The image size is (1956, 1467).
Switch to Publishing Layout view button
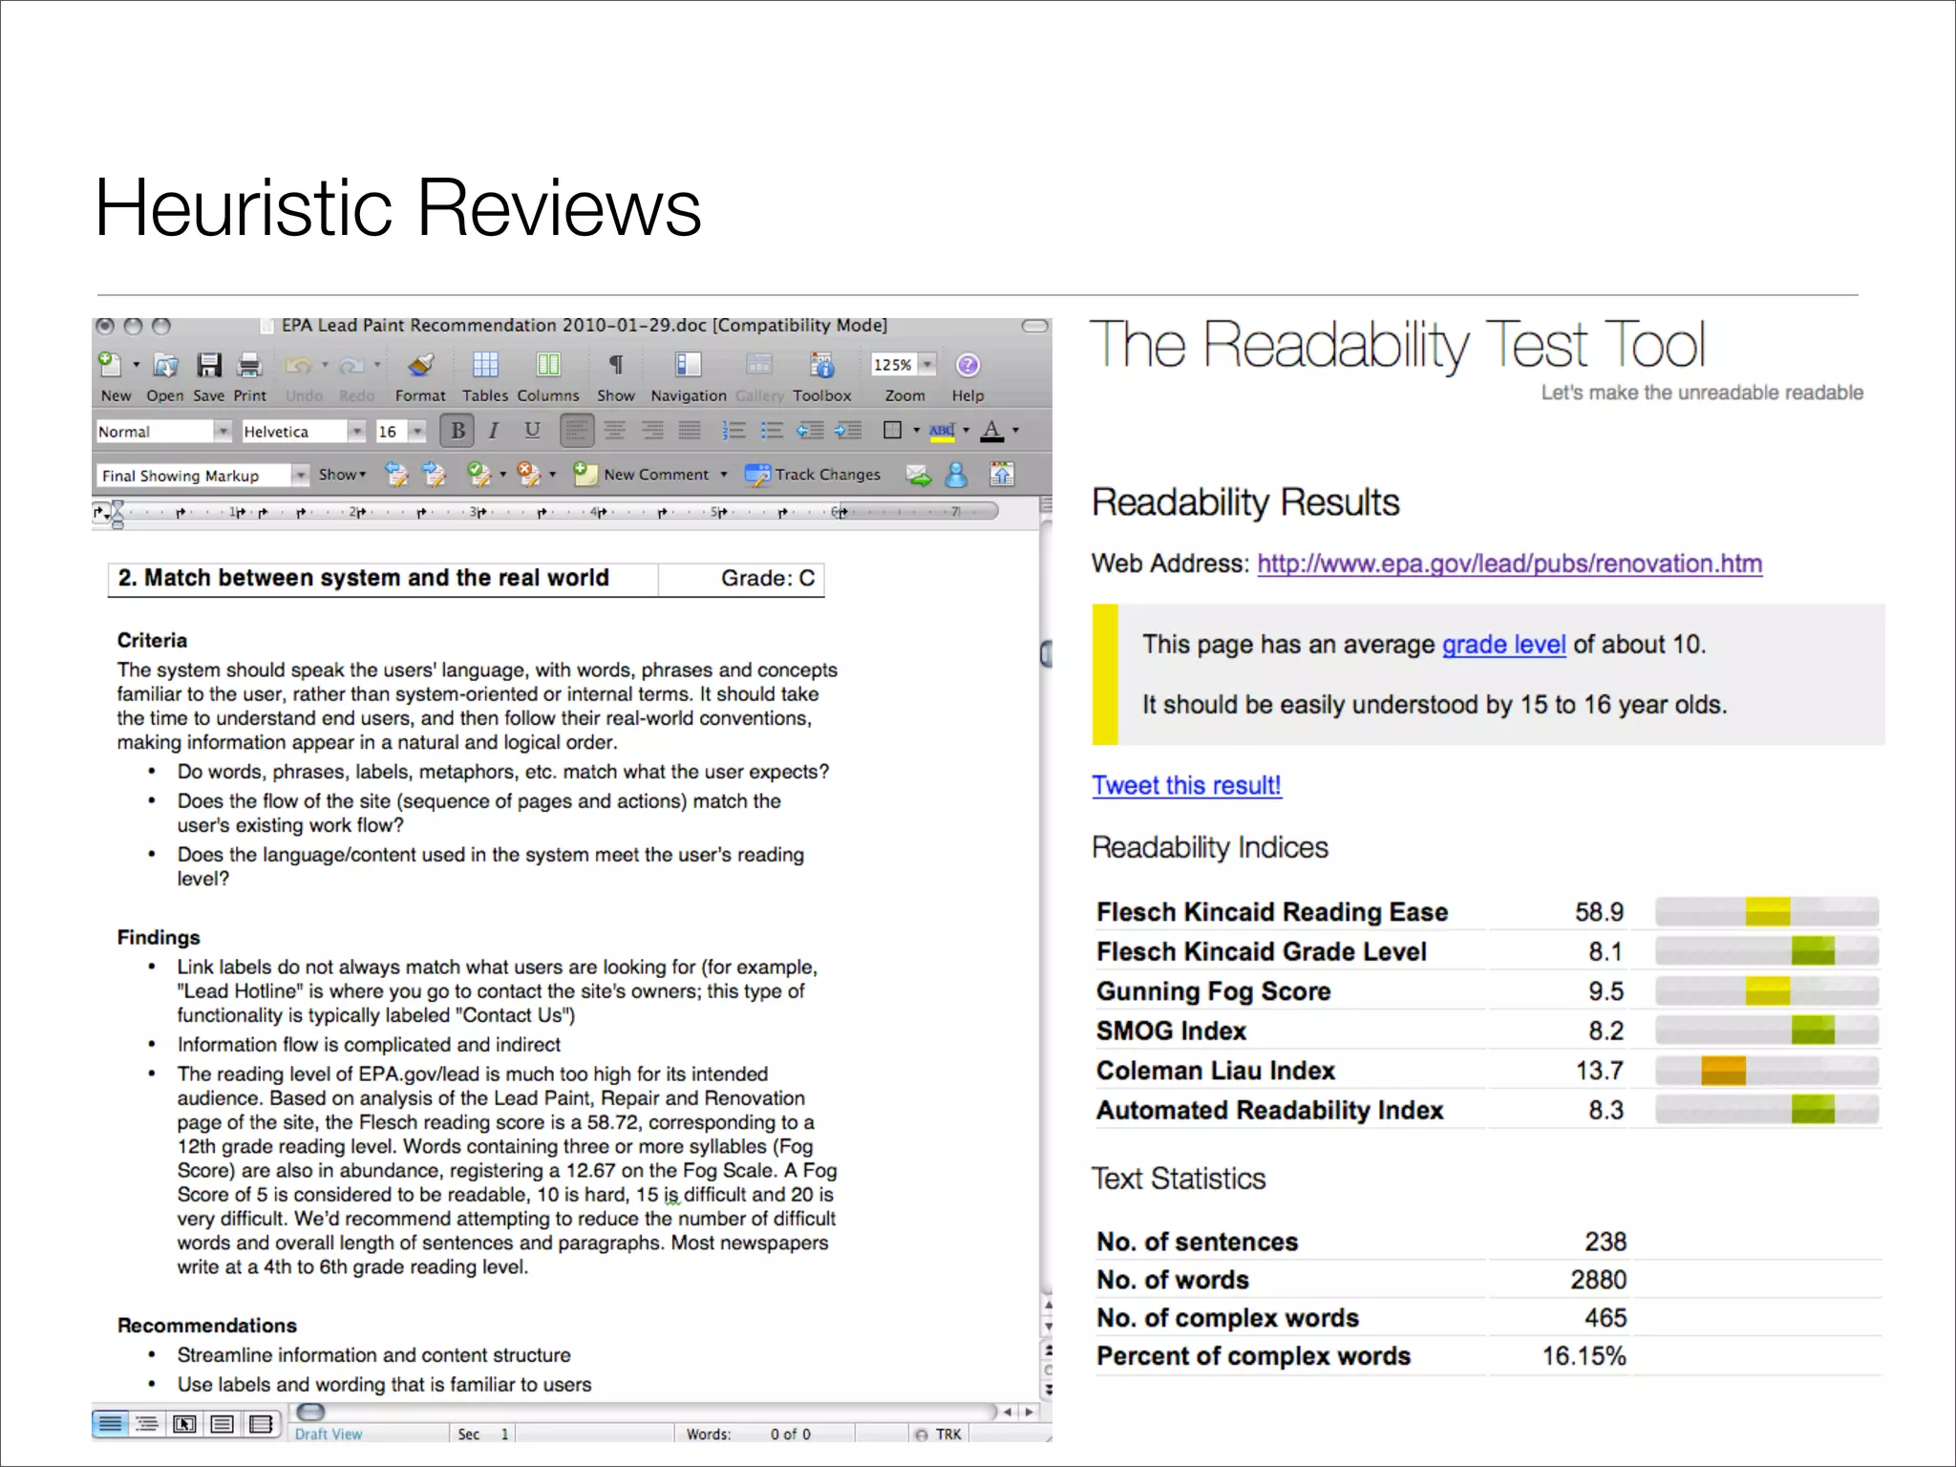(184, 1424)
